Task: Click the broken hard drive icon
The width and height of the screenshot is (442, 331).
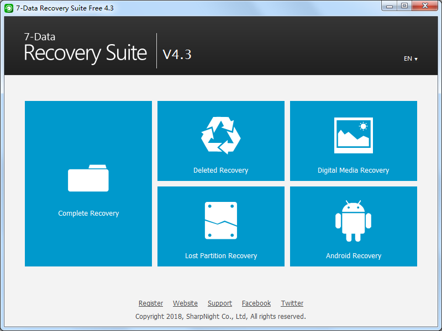Action: (x=221, y=221)
